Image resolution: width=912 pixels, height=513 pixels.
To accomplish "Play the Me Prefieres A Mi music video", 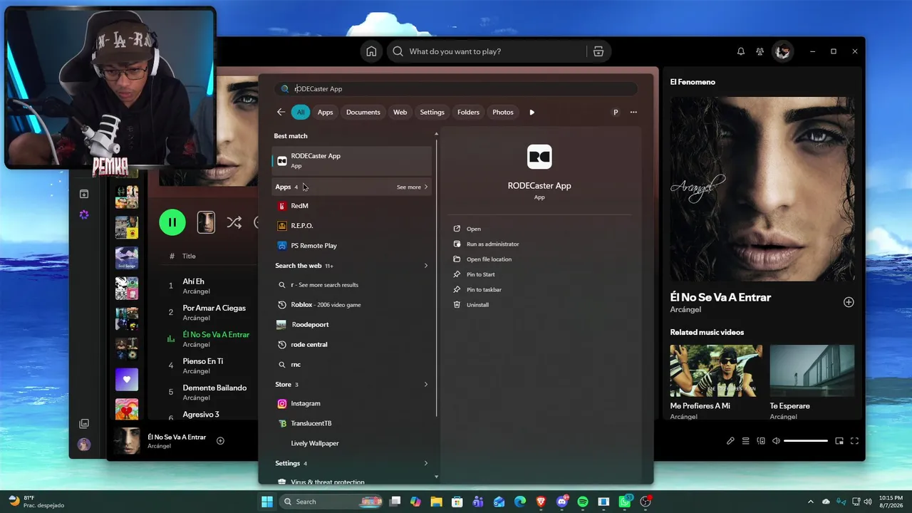I will coord(716,370).
